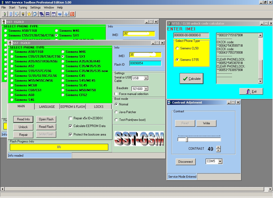The image size is (273, 198).
Task: Click the main horizontal scrollbar right arrow
Action: [x=270, y=189]
